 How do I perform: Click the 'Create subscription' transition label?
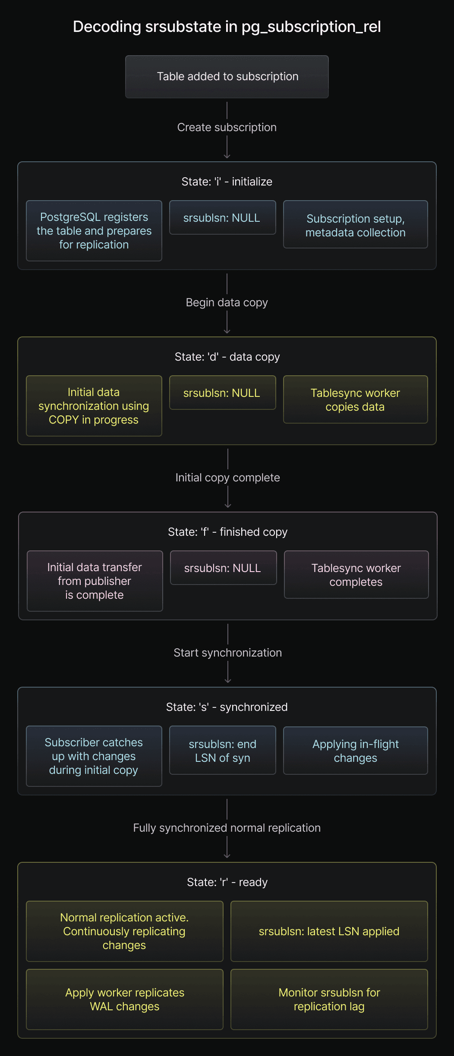tap(227, 128)
